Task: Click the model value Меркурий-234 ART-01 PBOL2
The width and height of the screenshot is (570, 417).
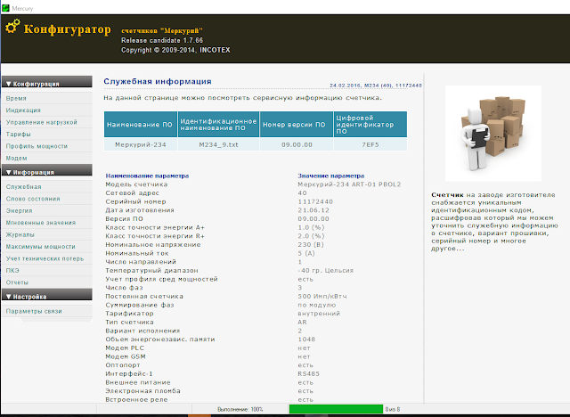Action: [x=349, y=184]
